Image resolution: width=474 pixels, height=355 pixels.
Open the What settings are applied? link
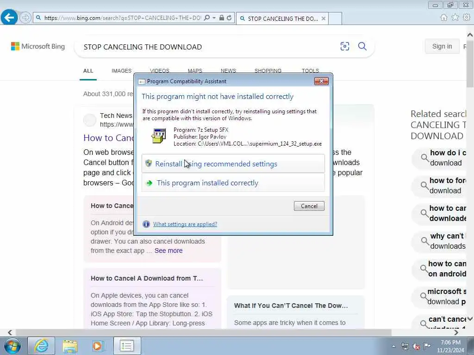coord(185,224)
